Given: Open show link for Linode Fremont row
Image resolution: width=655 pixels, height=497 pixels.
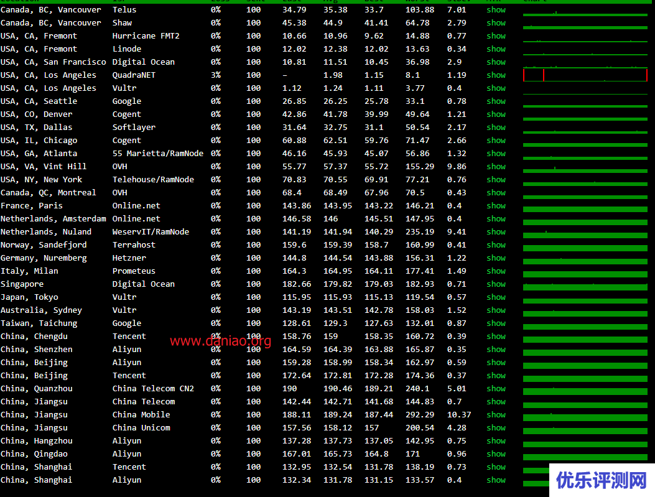Looking at the screenshot, I should coord(496,49).
